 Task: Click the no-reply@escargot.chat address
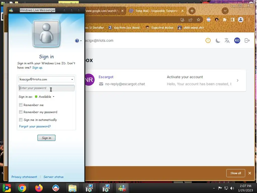pyautogui.click(x=125, y=84)
